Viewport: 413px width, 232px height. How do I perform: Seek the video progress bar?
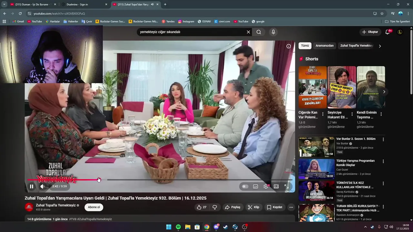(160, 179)
